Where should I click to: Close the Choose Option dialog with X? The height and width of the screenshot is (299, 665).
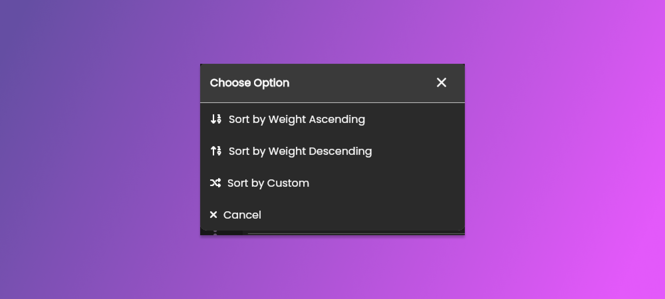click(441, 82)
